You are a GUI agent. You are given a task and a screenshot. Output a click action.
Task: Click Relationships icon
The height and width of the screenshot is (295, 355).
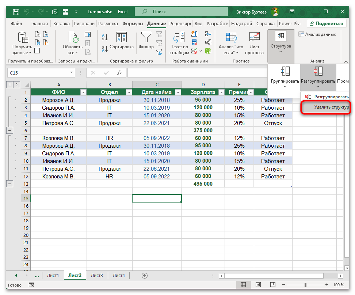pyautogui.click(x=208, y=42)
